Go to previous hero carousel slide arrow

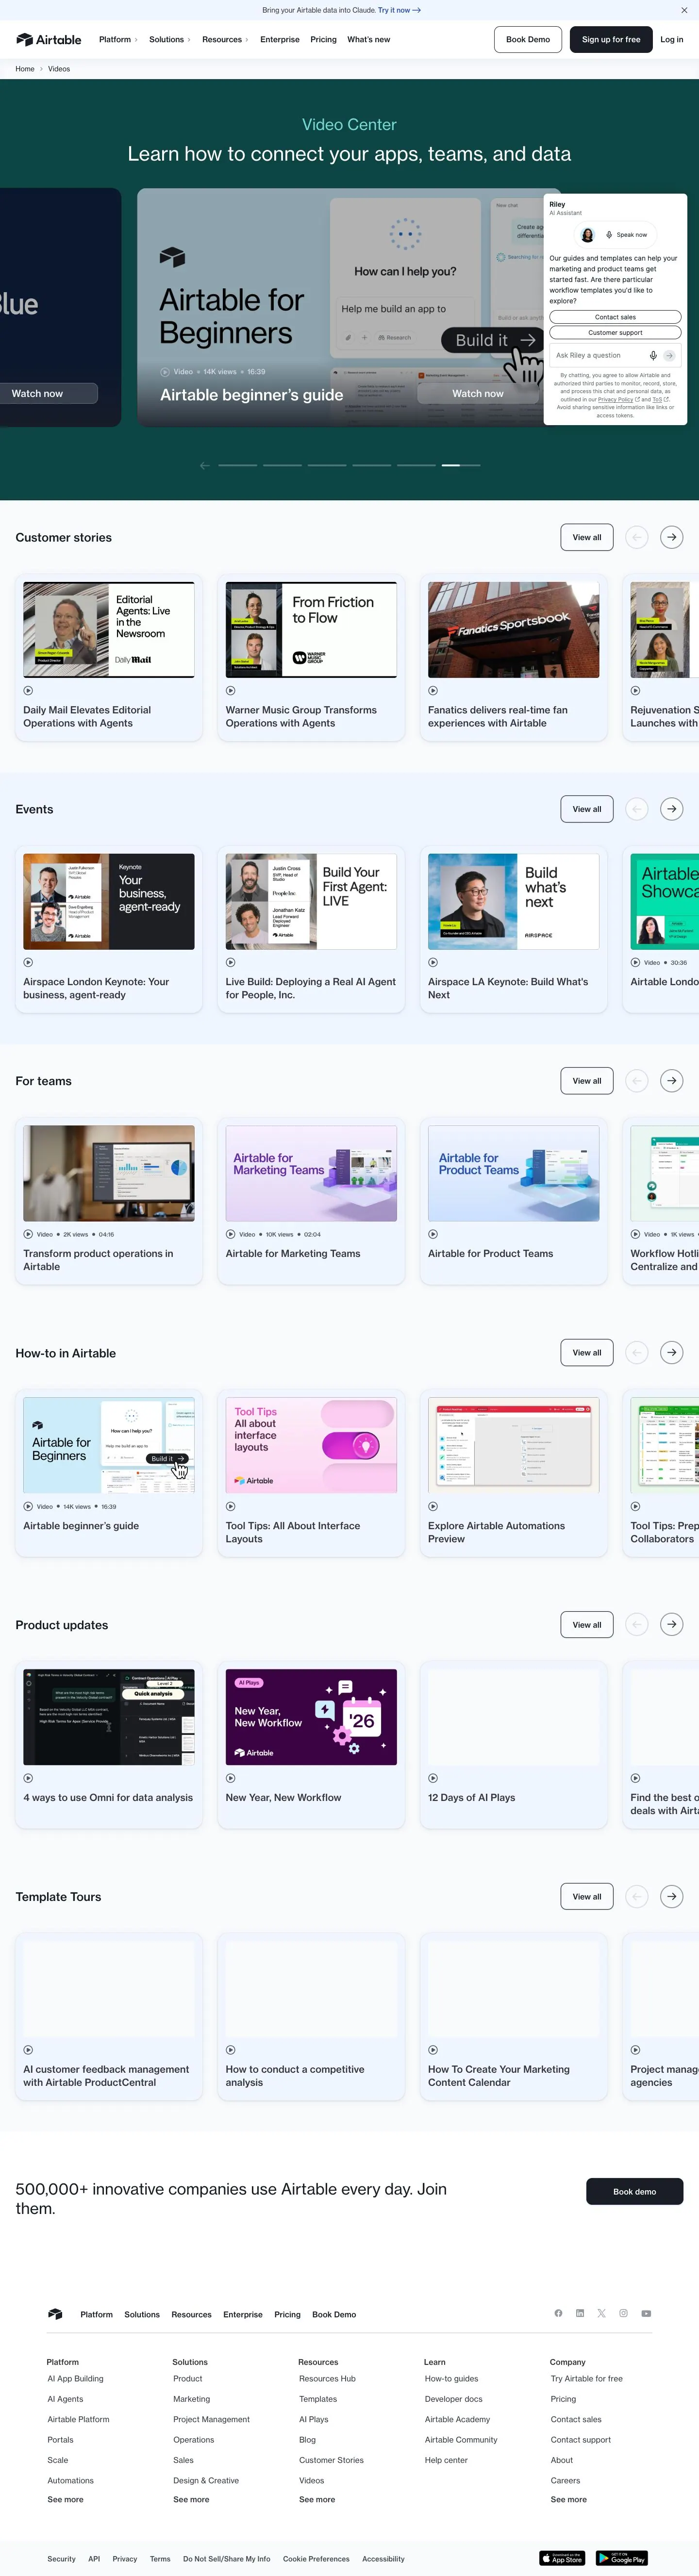(x=205, y=465)
